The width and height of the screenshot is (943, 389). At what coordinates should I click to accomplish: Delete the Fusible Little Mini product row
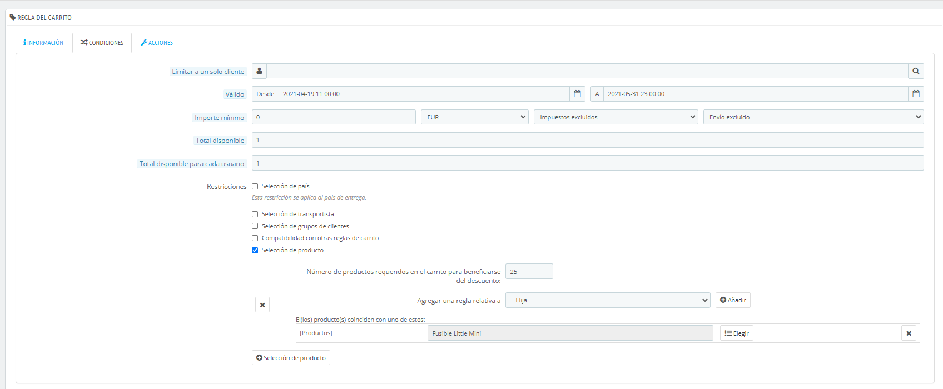pyautogui.click(x=909, y=333)
